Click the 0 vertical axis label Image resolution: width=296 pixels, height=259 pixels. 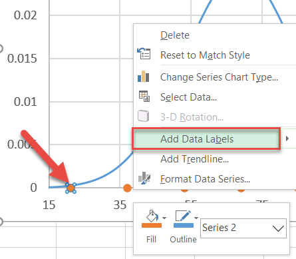tap(33, 188)
